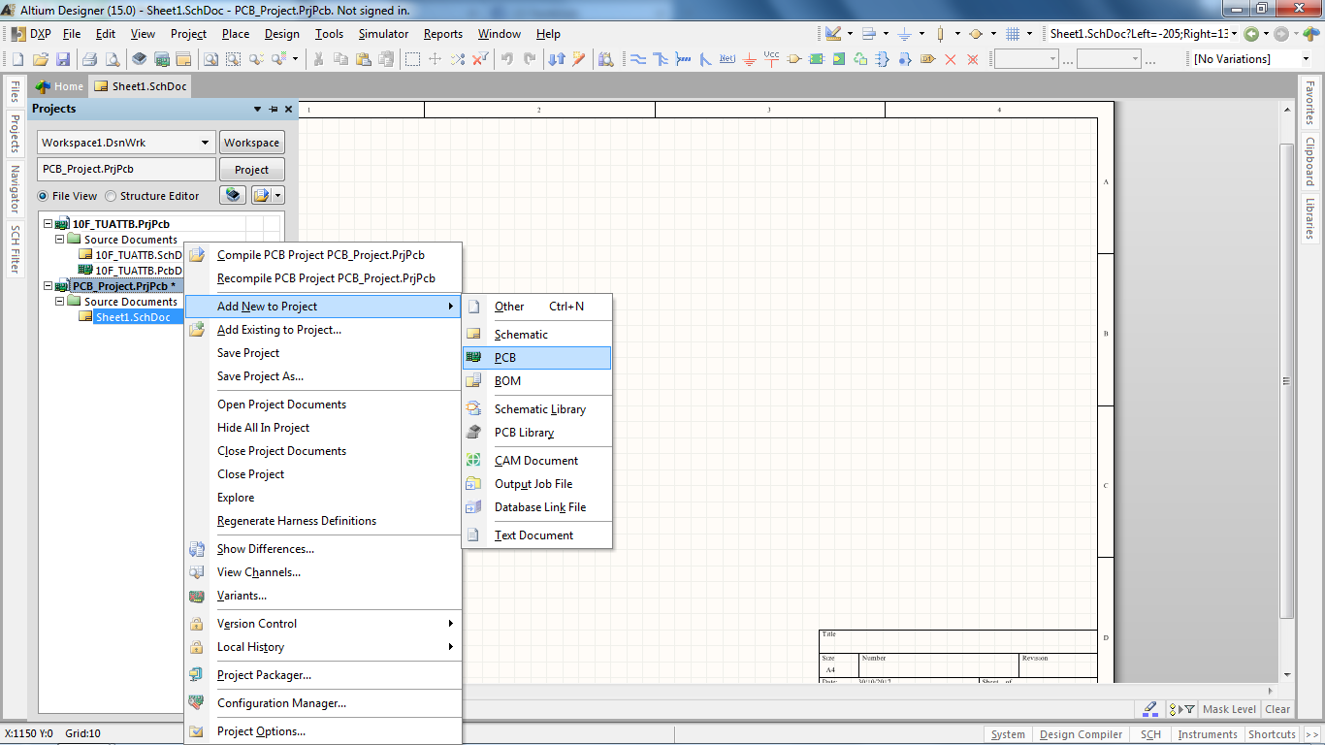The height and width of the screenshot is (745, 1325).
Task: Collapse Source Documents under 10F_TUATTB.PrjPcb
Action: click(x=59, y=240)
